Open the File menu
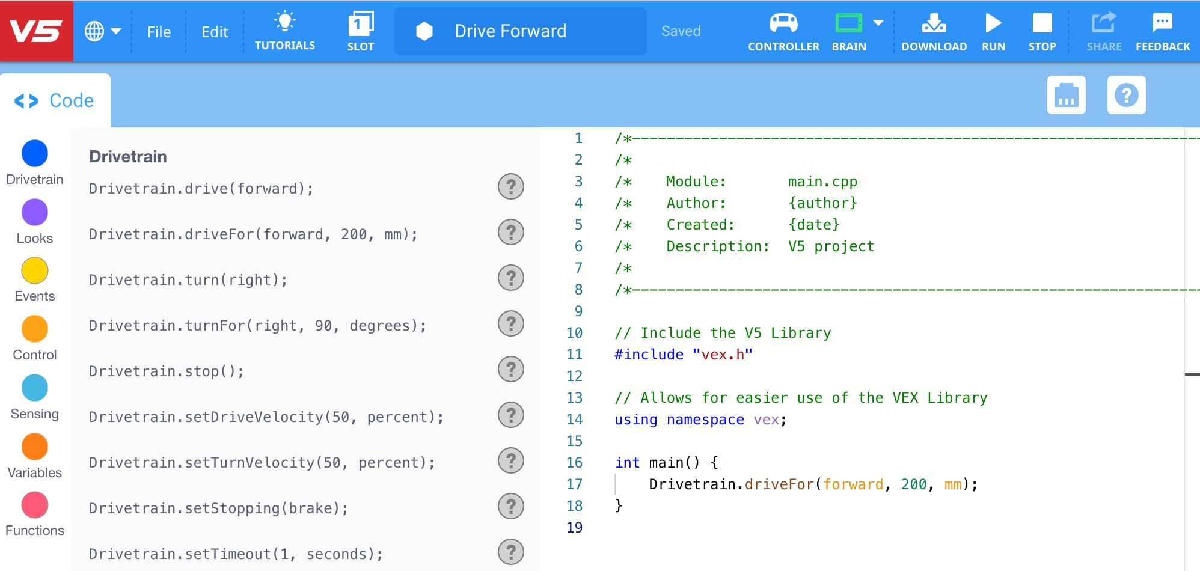Screen dimensions: 1200x571 pyautogui.click(x=158, y=31)
